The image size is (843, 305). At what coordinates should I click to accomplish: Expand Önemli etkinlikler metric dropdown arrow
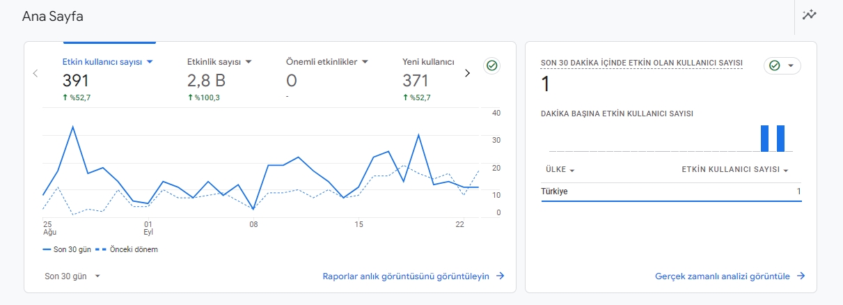[x=365, y=62]
